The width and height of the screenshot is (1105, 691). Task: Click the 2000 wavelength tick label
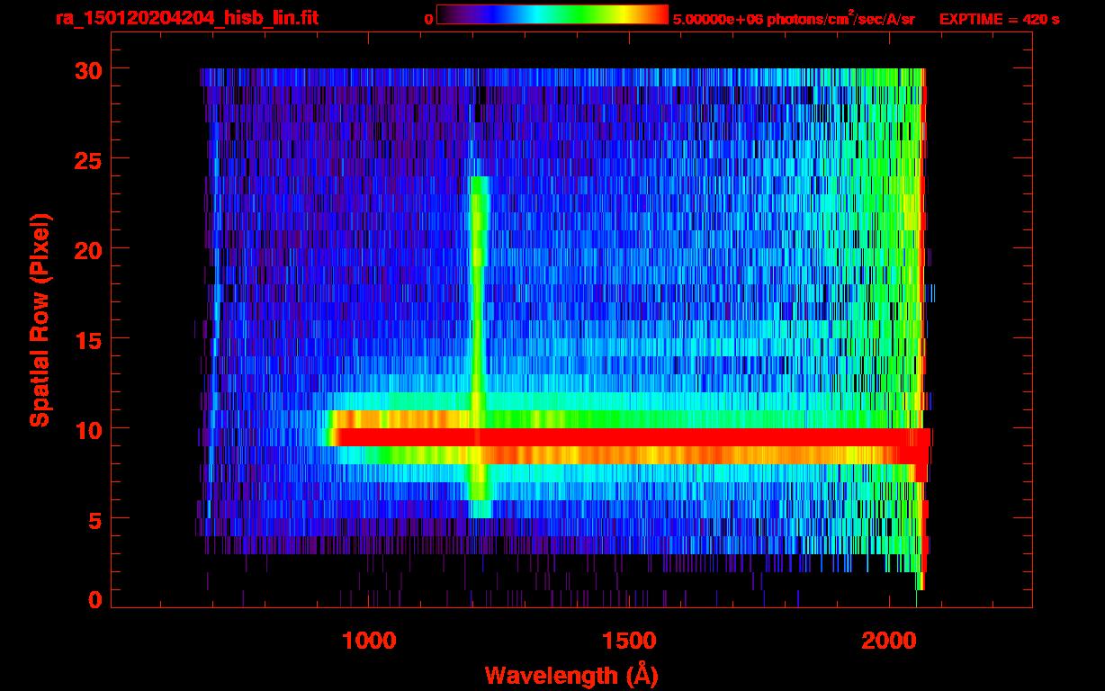click(x=889, y=641)
